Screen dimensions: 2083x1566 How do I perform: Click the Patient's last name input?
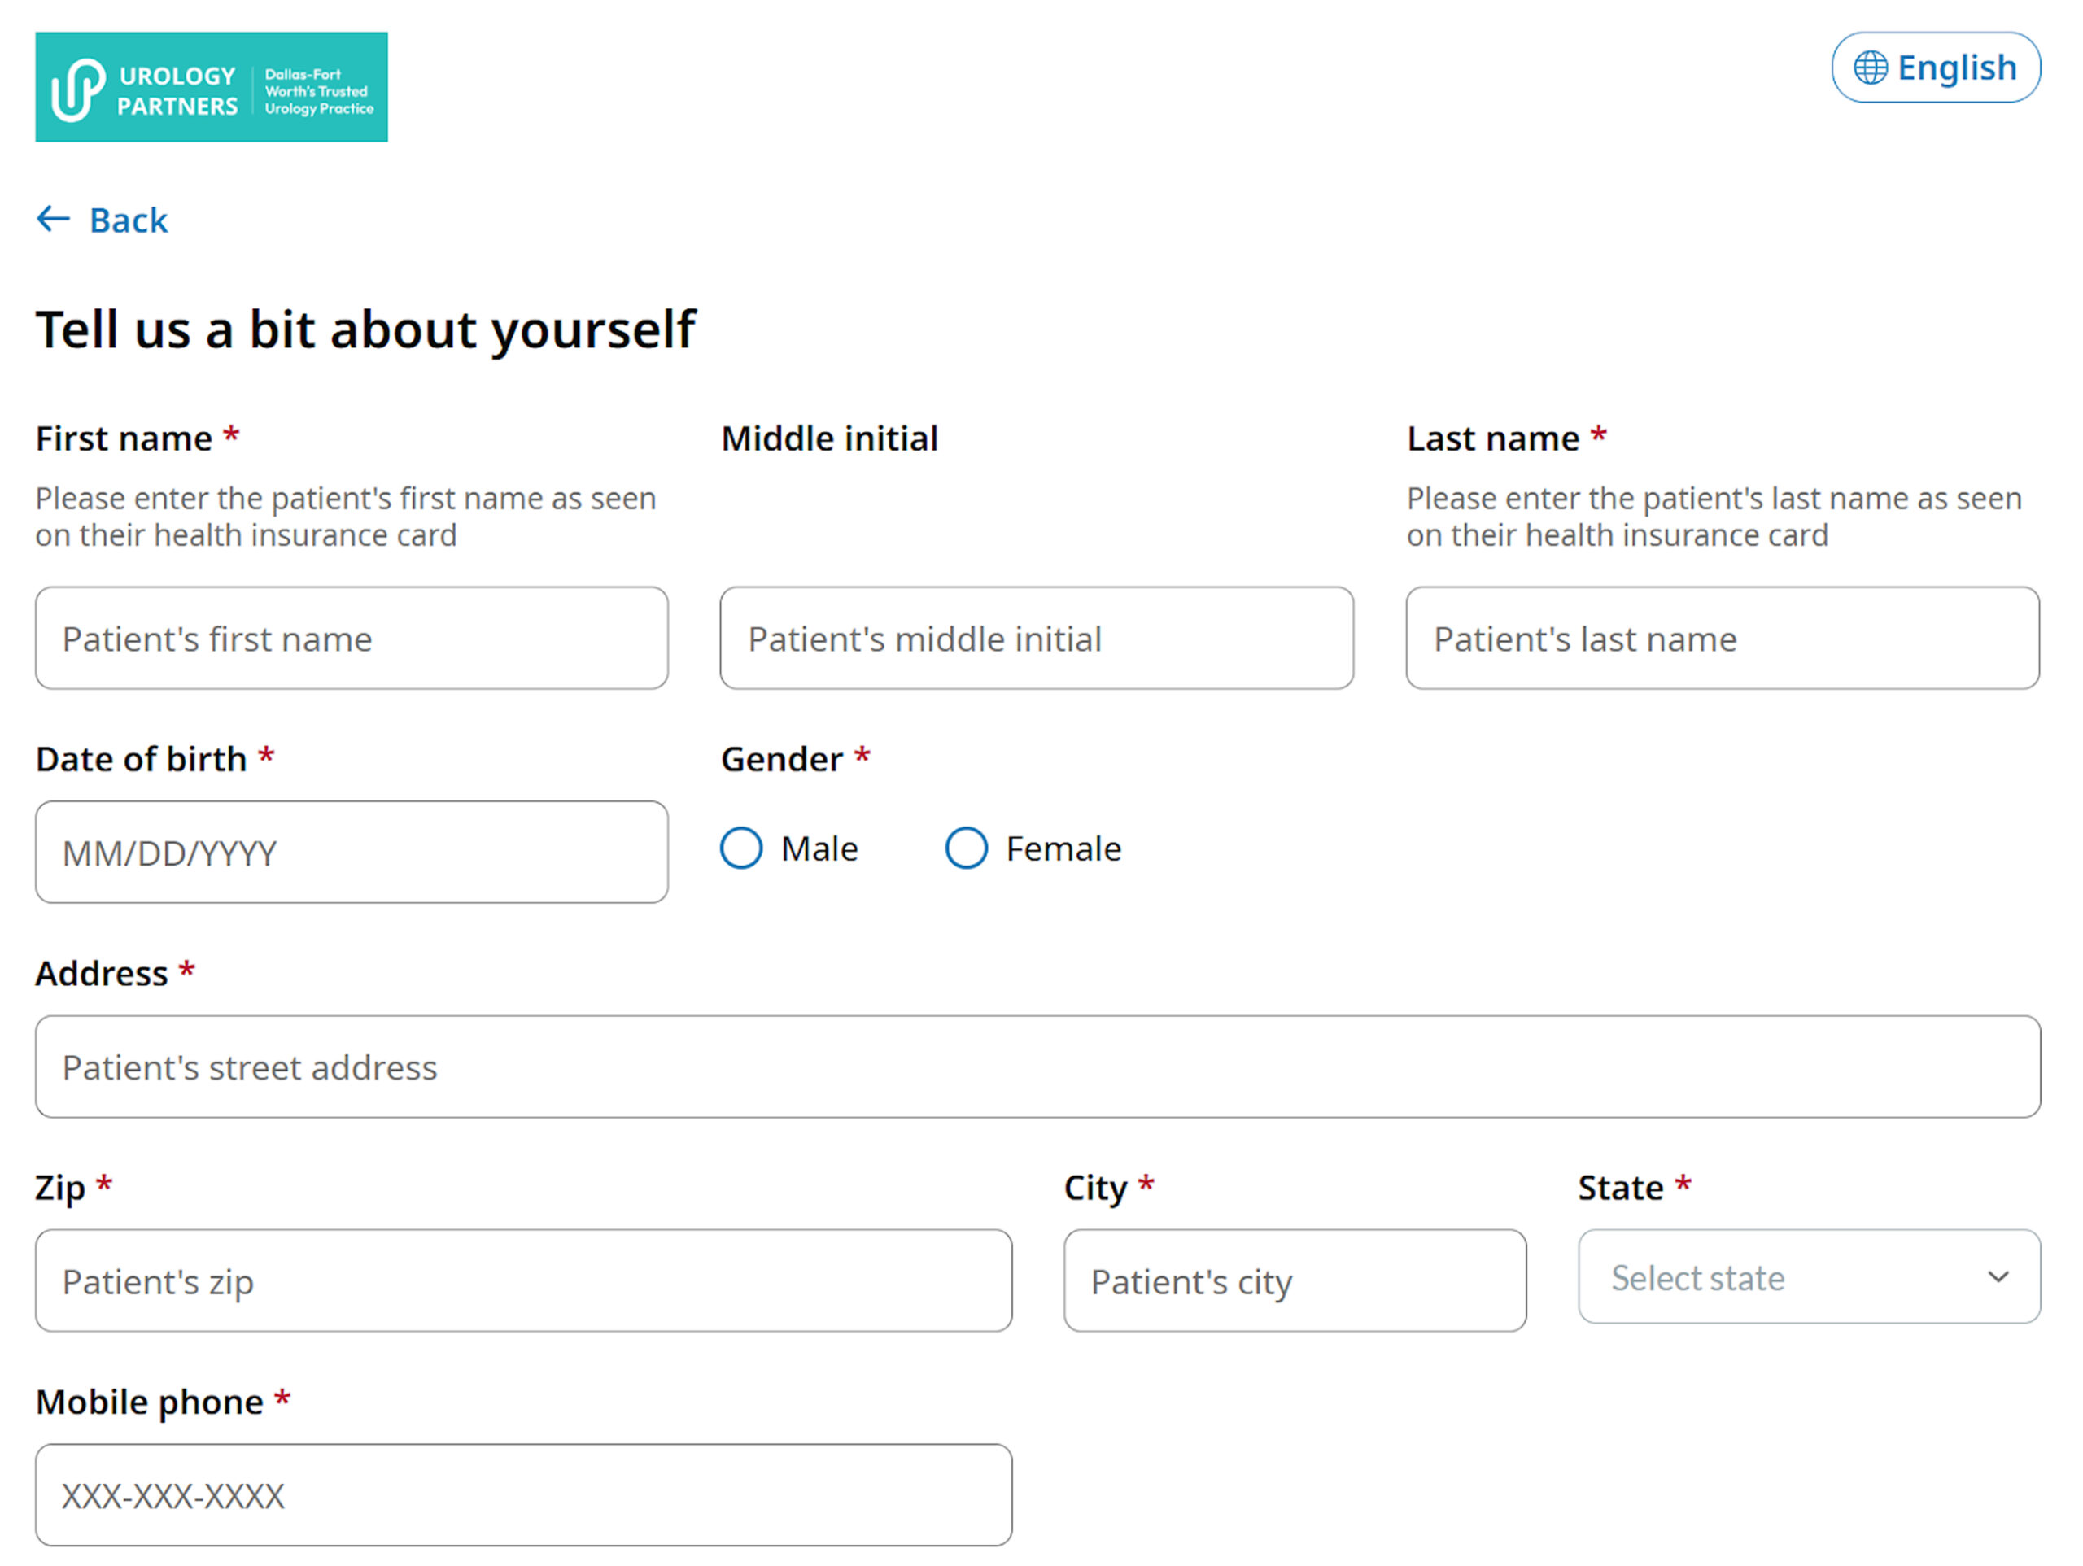click(1722, 639)
